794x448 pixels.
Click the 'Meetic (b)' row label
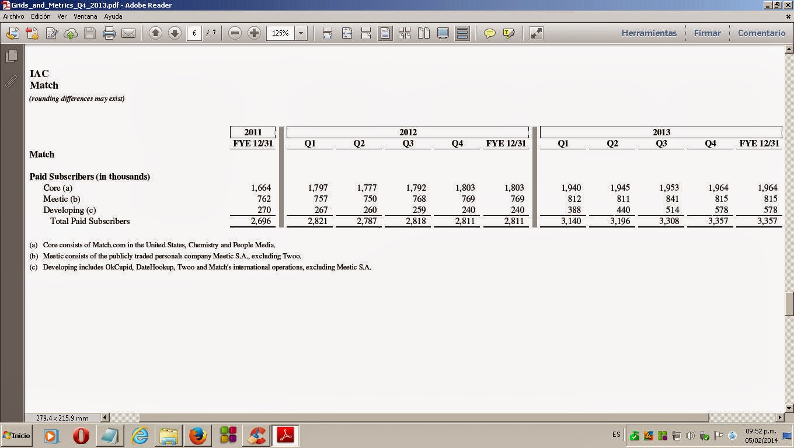pos(62,199)
